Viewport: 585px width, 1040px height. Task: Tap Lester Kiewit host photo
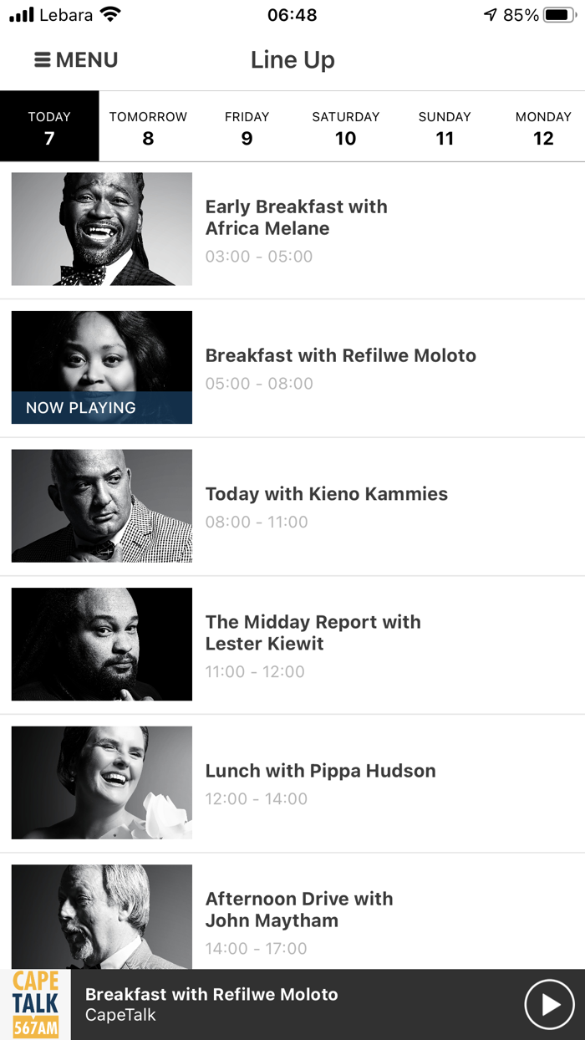(x=102, y=644)
